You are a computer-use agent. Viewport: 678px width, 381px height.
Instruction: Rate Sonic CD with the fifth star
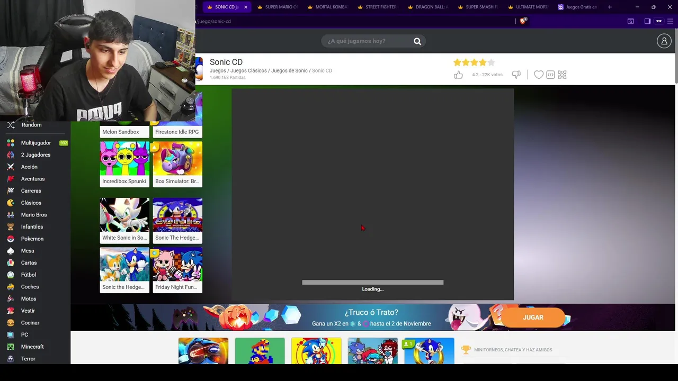pos(491,62)
